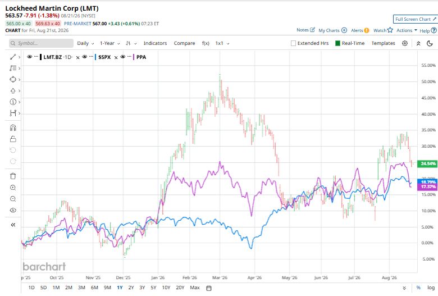438x296 pixels.
Task: Remove $SPX comparison with its X button
Action: click(116, 57)
